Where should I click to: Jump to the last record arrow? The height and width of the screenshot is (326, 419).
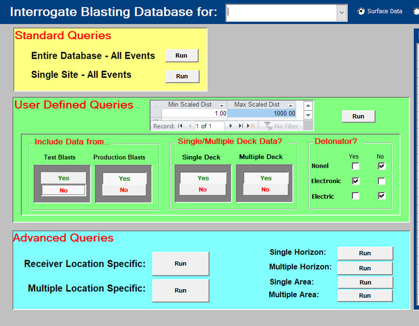[241, 125]
